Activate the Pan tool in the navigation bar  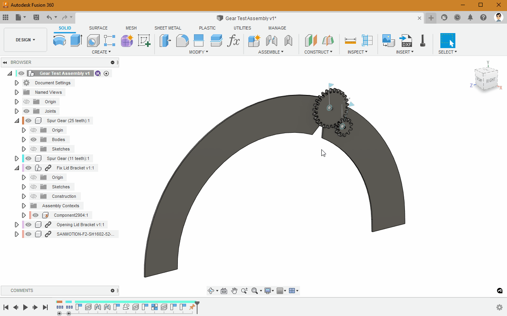(234, 290)
